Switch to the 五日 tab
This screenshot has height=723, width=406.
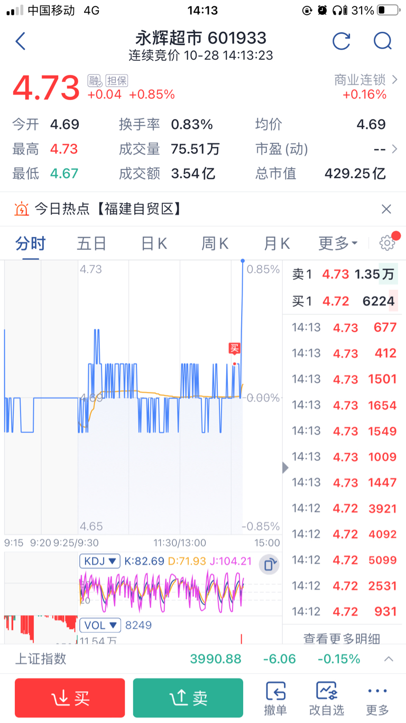[x=91, y=243]
